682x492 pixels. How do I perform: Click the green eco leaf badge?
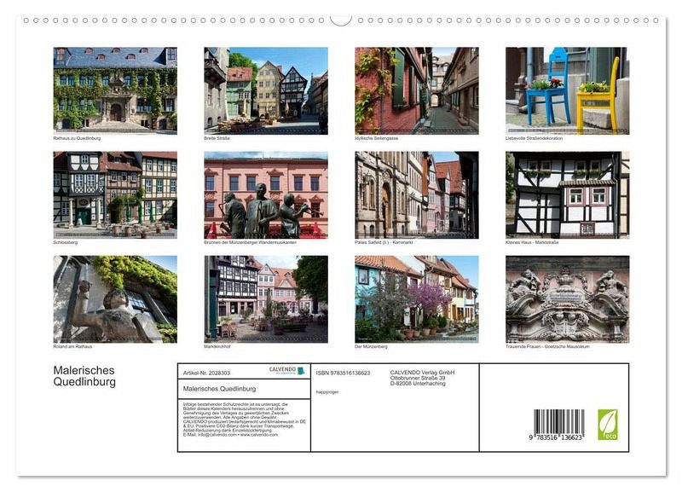[607, 424]
